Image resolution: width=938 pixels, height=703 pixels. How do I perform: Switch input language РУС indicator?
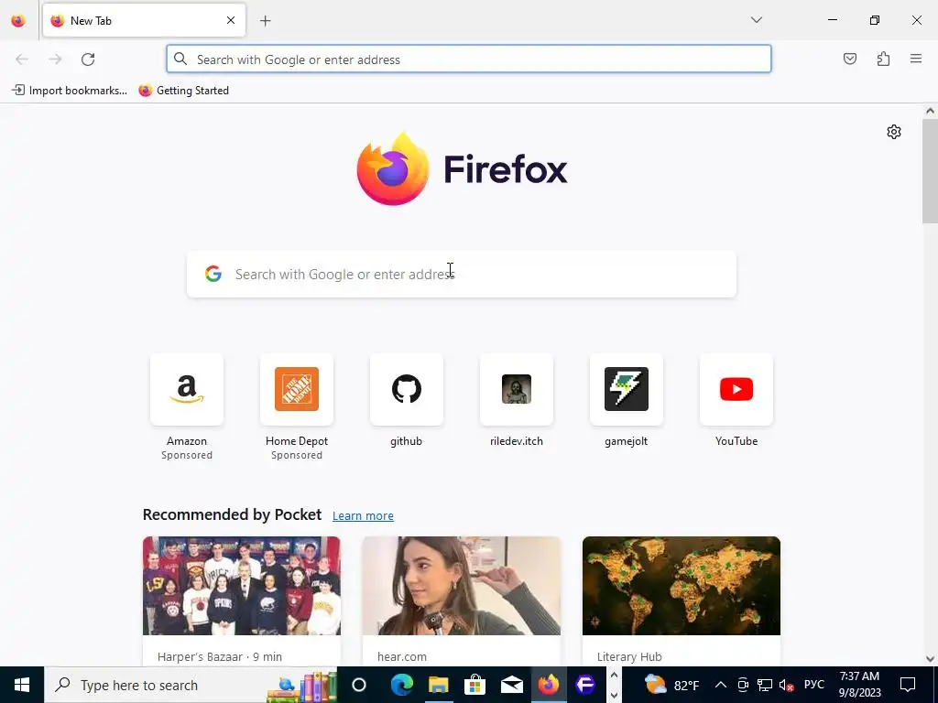click(814, 685)
